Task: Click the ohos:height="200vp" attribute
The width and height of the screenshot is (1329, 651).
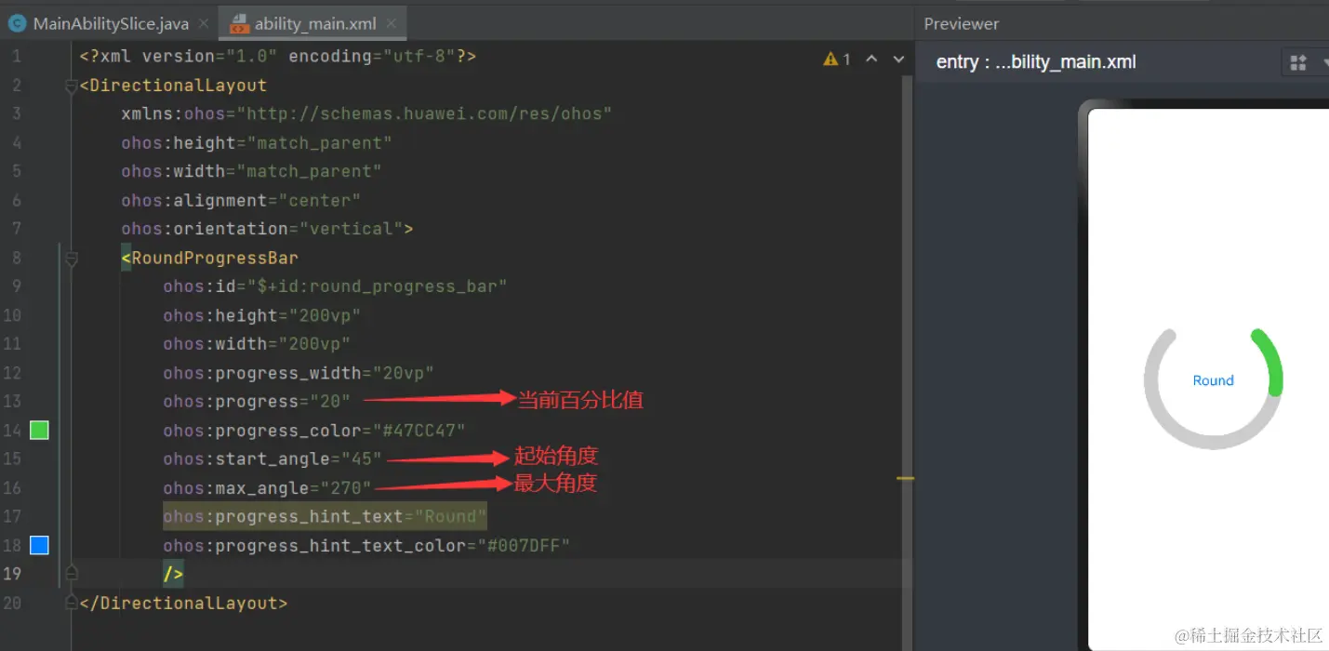Action: click(x=261, y=315)
